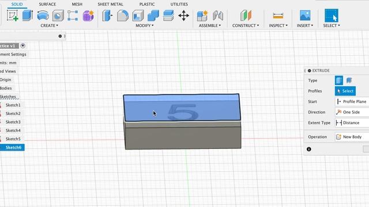Image resolution: width=369 pixels, height=207 pixels.
Task: Select Sketch5 in the browser
Action: (x=13, y=139)
